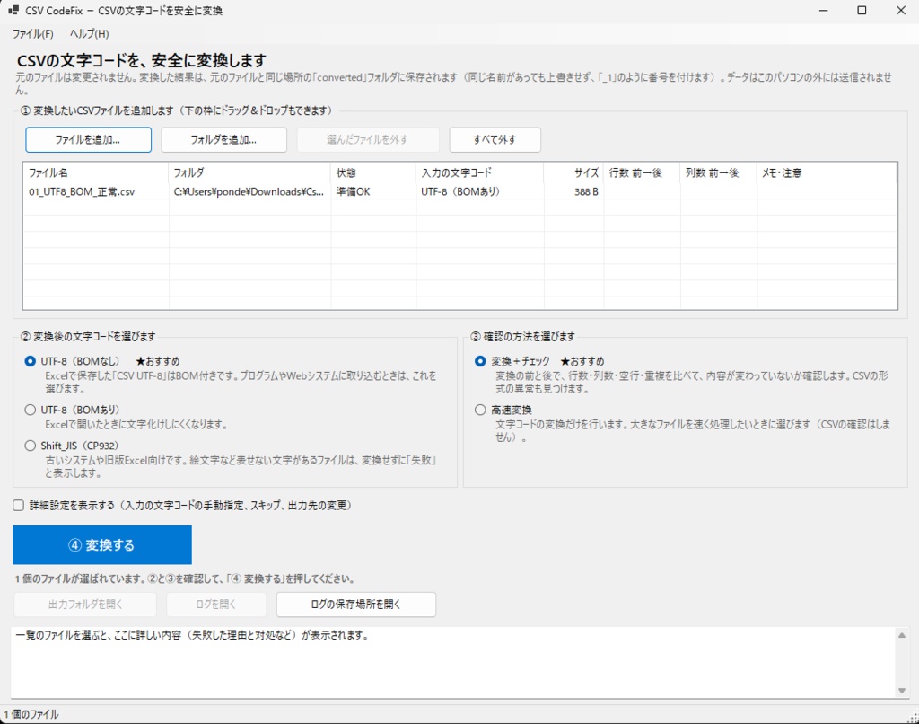Open the ヘルプ(H) menu
This screenshot has height=724, width=919.
89,34
